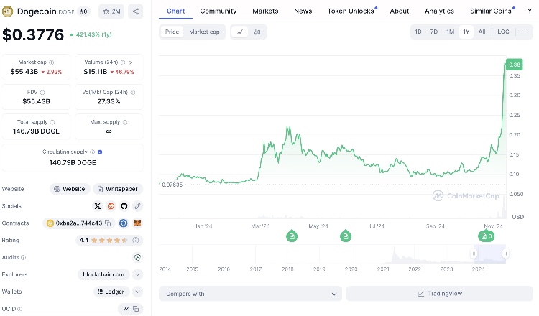Open the first news event marker on chart
This screenshot has height=316, width=539.
click(x=292, y=236)
